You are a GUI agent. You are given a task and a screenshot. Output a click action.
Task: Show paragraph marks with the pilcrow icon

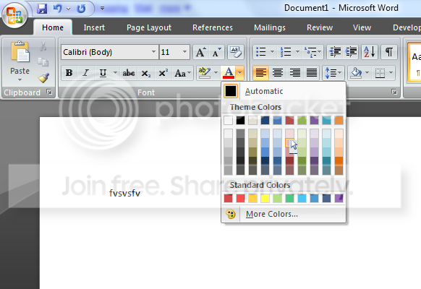[x=388, y=51]
